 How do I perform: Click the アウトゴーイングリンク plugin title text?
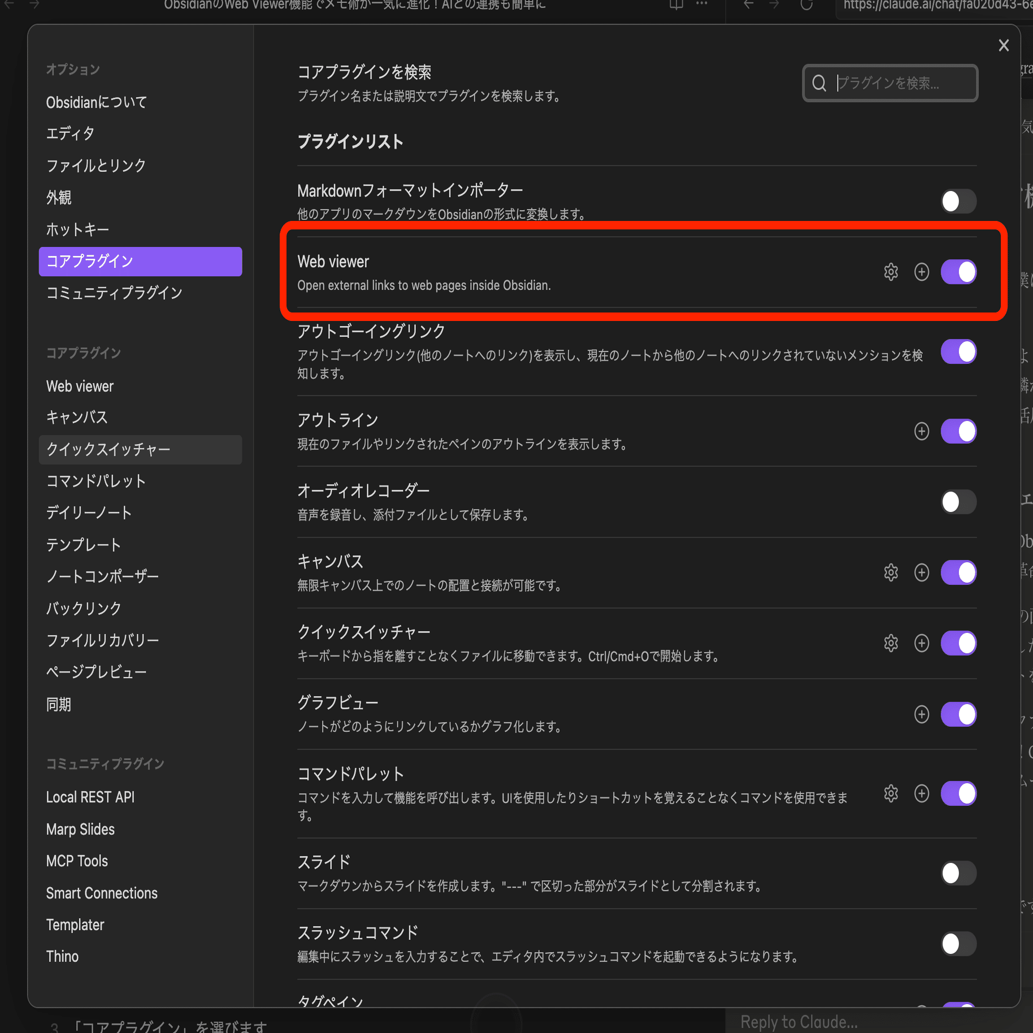[x=371, y=331]
